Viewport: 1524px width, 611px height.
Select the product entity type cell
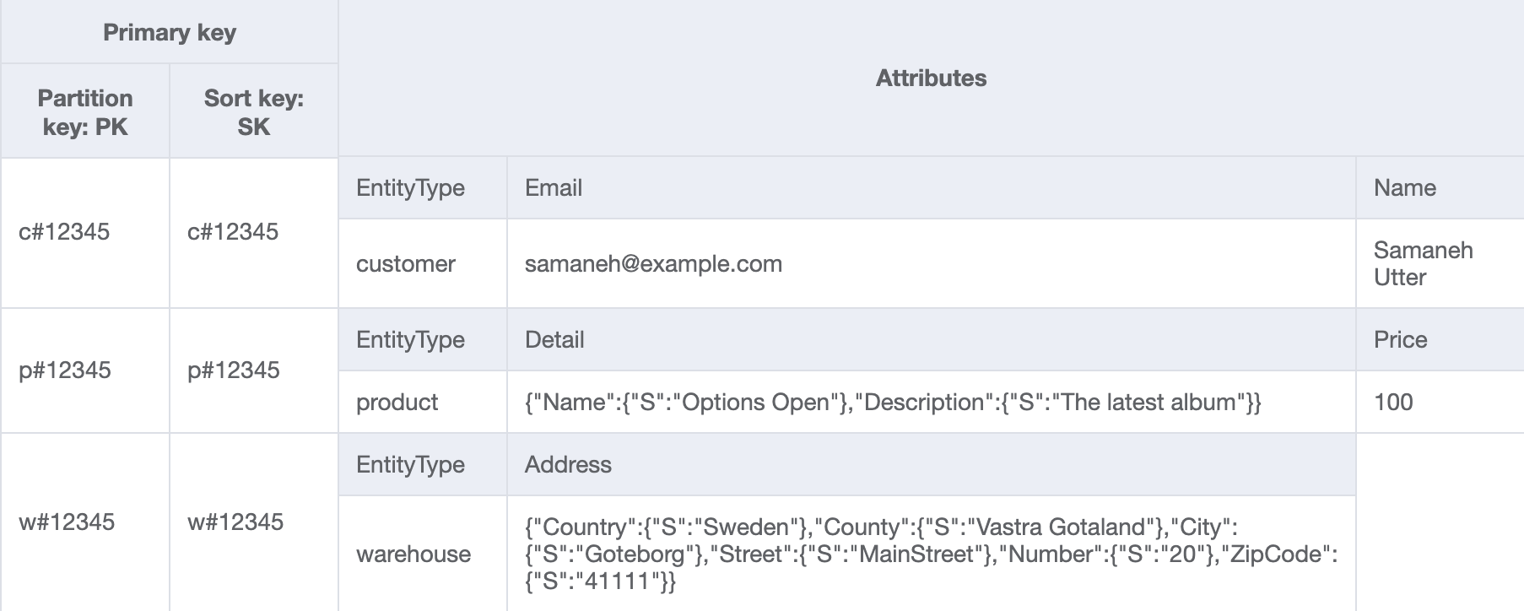[x=397, y=403]
